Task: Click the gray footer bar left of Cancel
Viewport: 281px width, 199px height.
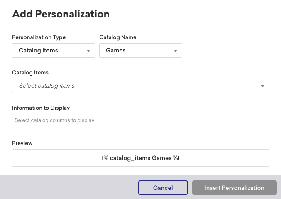Action: (69, 187)
